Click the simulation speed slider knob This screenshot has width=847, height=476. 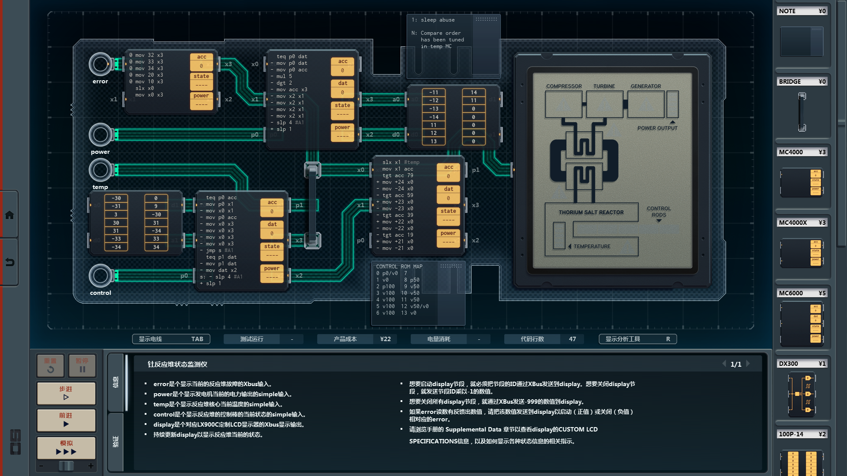pos(66,466)
